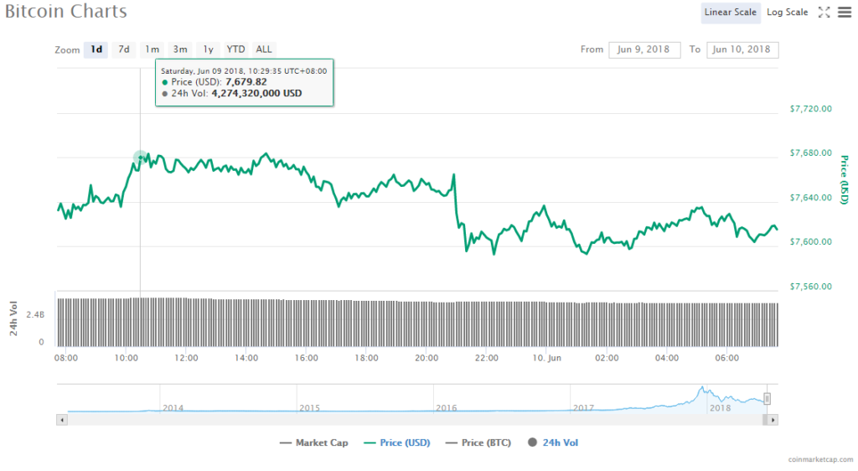Click the $7,680.00 axis label
The image size is (858, 471).
tap(810, 153)
